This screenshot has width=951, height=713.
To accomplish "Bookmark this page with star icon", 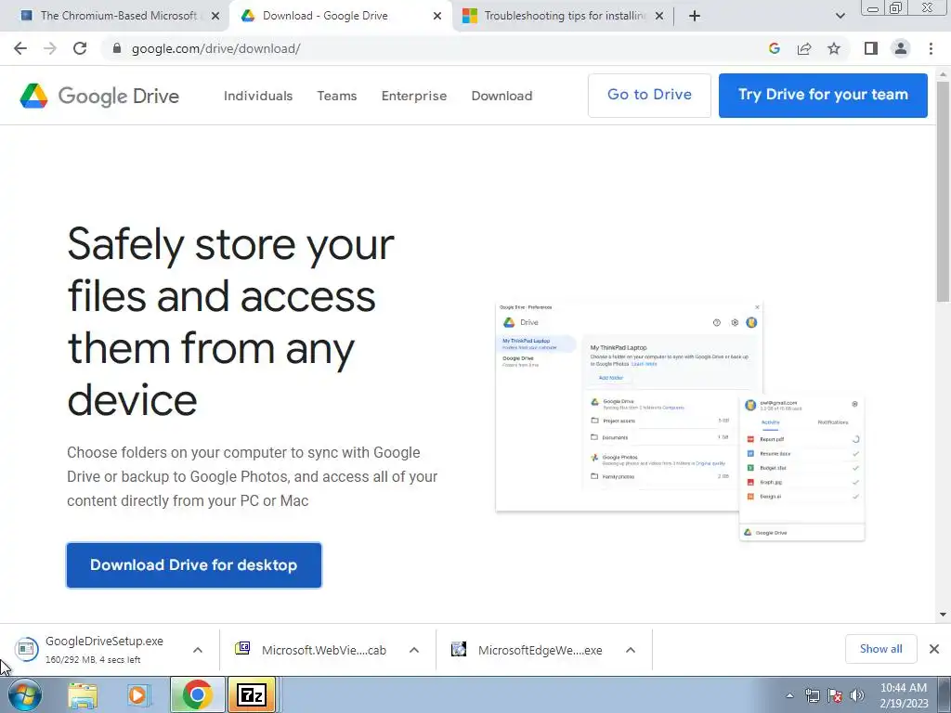I will tap(834, 48).
